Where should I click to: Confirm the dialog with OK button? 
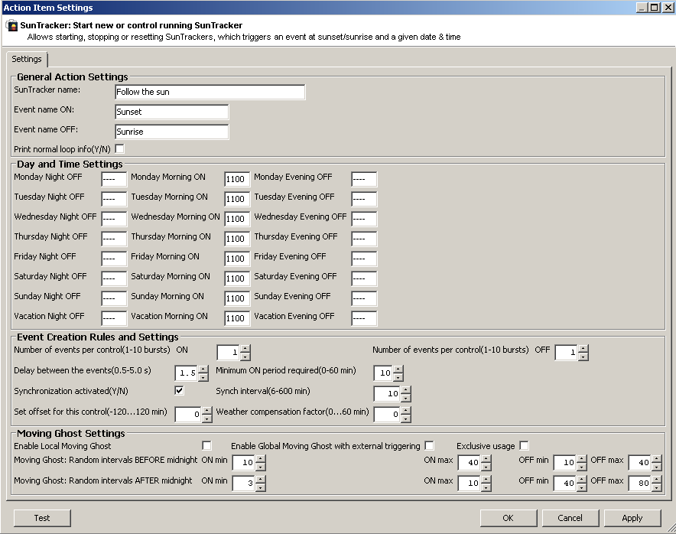[x=509, y=518]
